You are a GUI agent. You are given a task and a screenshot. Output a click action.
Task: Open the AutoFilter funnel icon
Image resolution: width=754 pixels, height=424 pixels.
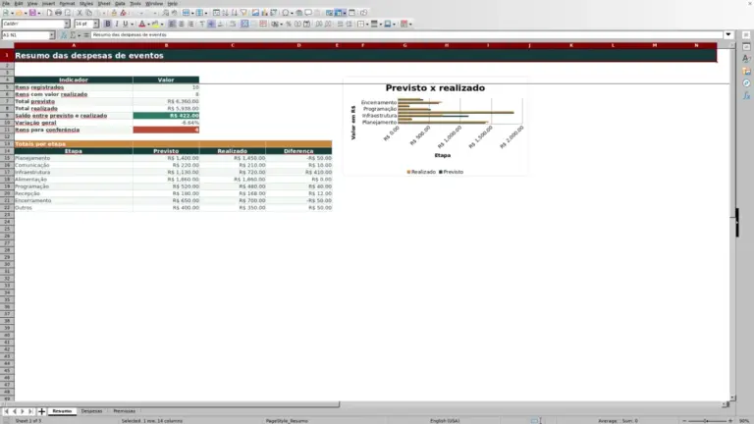243,13
